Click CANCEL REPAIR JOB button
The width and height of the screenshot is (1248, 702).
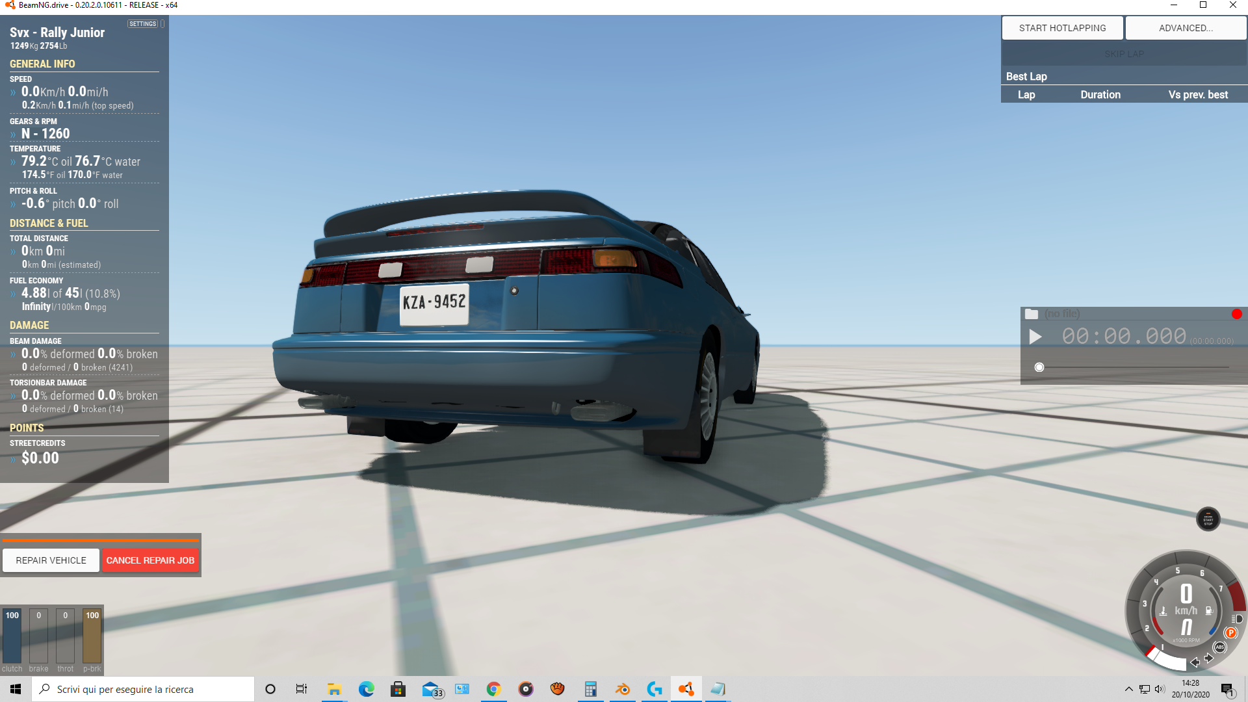pos(150,560)
